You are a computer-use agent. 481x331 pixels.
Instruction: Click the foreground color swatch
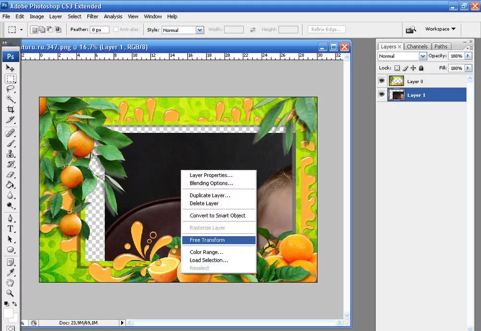tap(8, 313)
